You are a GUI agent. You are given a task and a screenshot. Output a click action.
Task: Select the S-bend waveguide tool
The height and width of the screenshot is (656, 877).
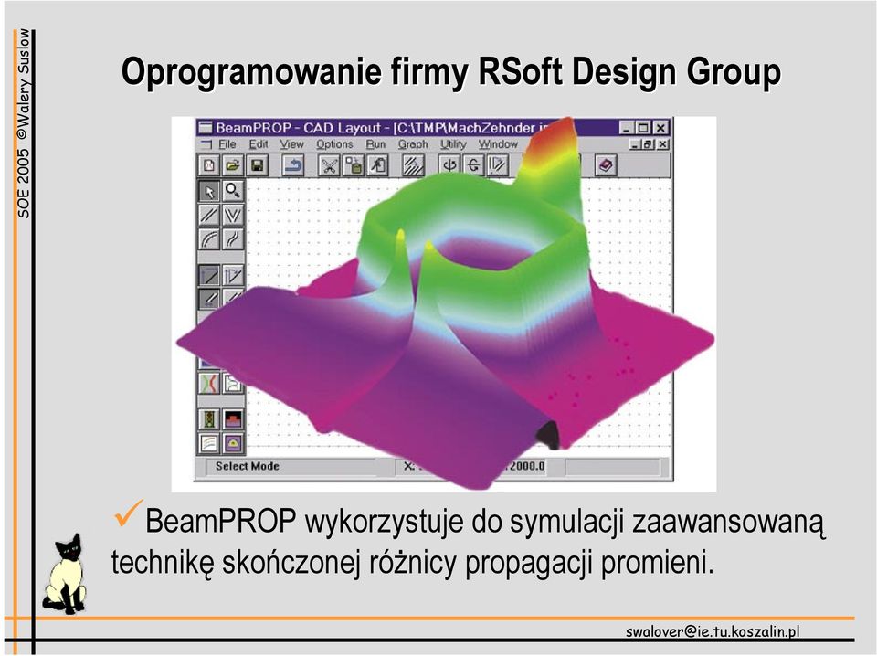[233, 238]
